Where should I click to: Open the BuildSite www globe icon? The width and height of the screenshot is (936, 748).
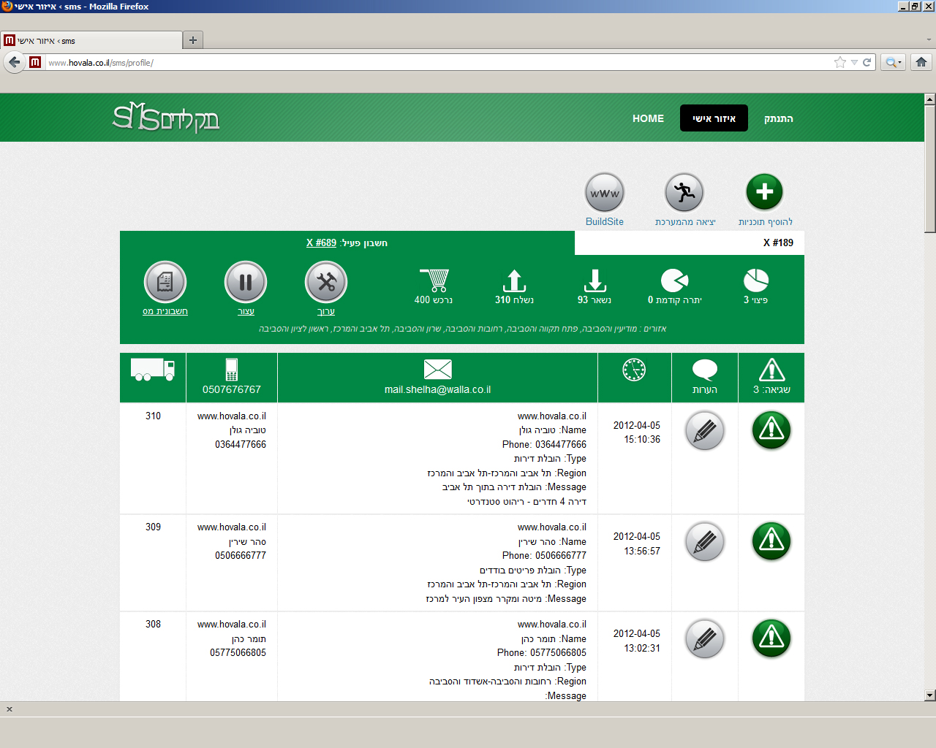(x=605, y=193)
